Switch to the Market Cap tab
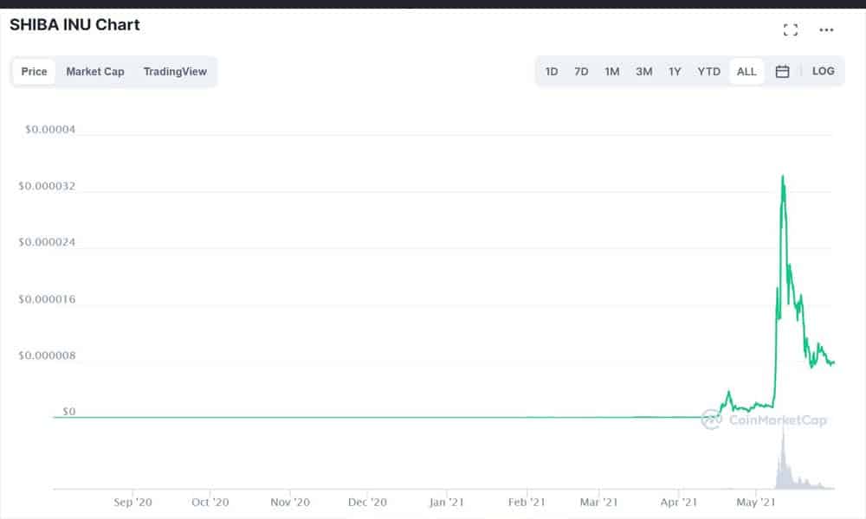The image size is (866, 519). (95, 72)
